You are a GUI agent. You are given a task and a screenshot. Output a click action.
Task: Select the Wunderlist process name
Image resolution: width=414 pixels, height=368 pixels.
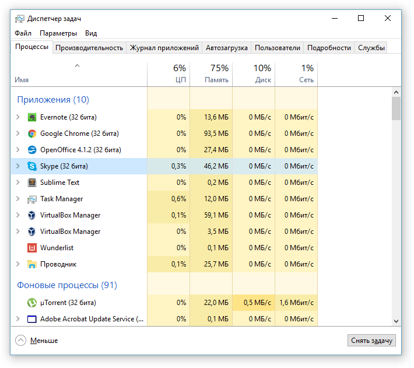[x=57, y=248]
